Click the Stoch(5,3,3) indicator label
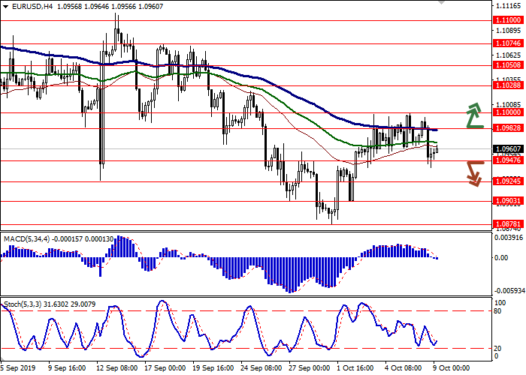The height and width of the screenshot is (375, 526). pyautogui.click(x=24, y=303)
